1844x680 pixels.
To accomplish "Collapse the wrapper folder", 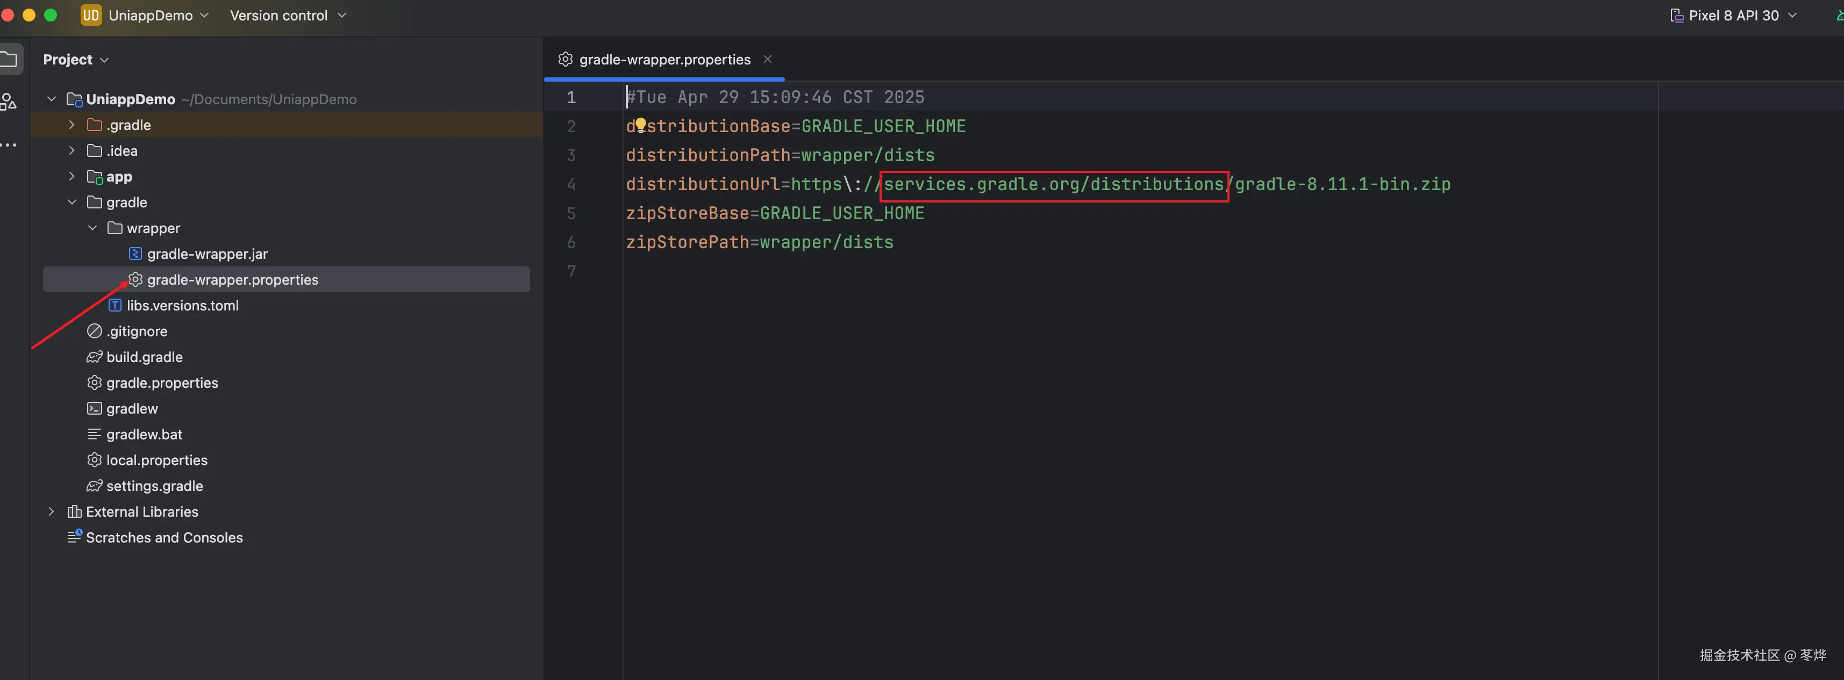I will 92,228.
